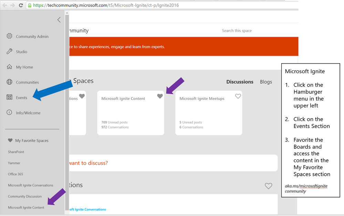This screenshot has height=216, width=344.
Task: Open the Communities menu entry
Action: 27,82
